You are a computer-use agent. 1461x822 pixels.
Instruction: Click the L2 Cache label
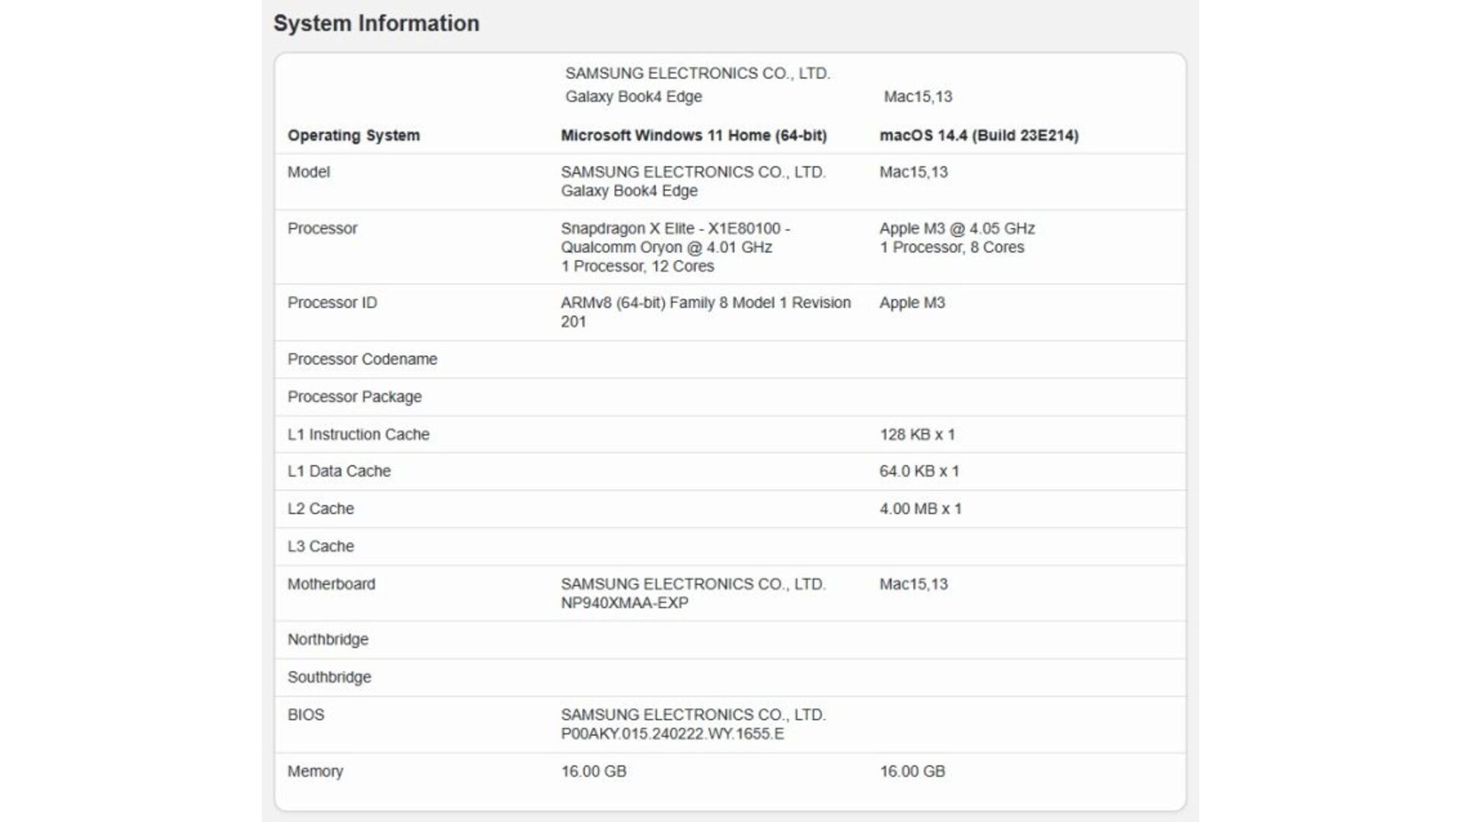tap(320, 508)
